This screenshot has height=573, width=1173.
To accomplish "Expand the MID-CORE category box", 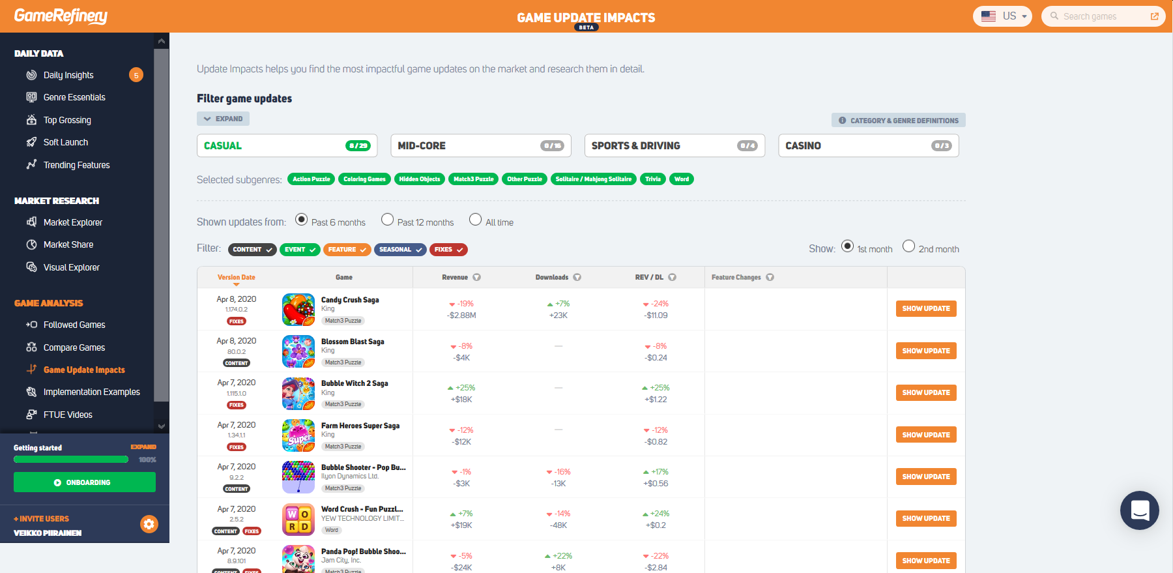I will (x=481, y=146).
